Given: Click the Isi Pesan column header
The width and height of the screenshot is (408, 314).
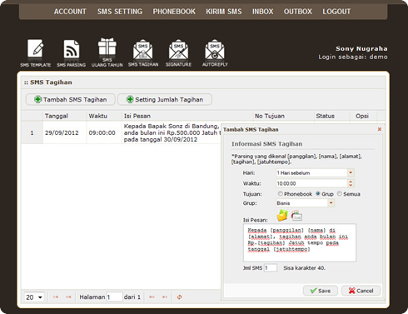Looking at the screenshot, I should click(x=187, y=116).
